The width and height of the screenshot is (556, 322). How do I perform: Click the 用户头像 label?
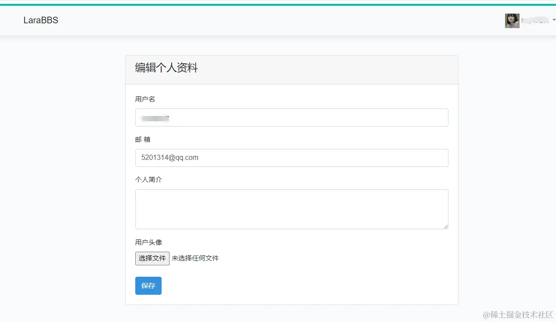(148, 242)
